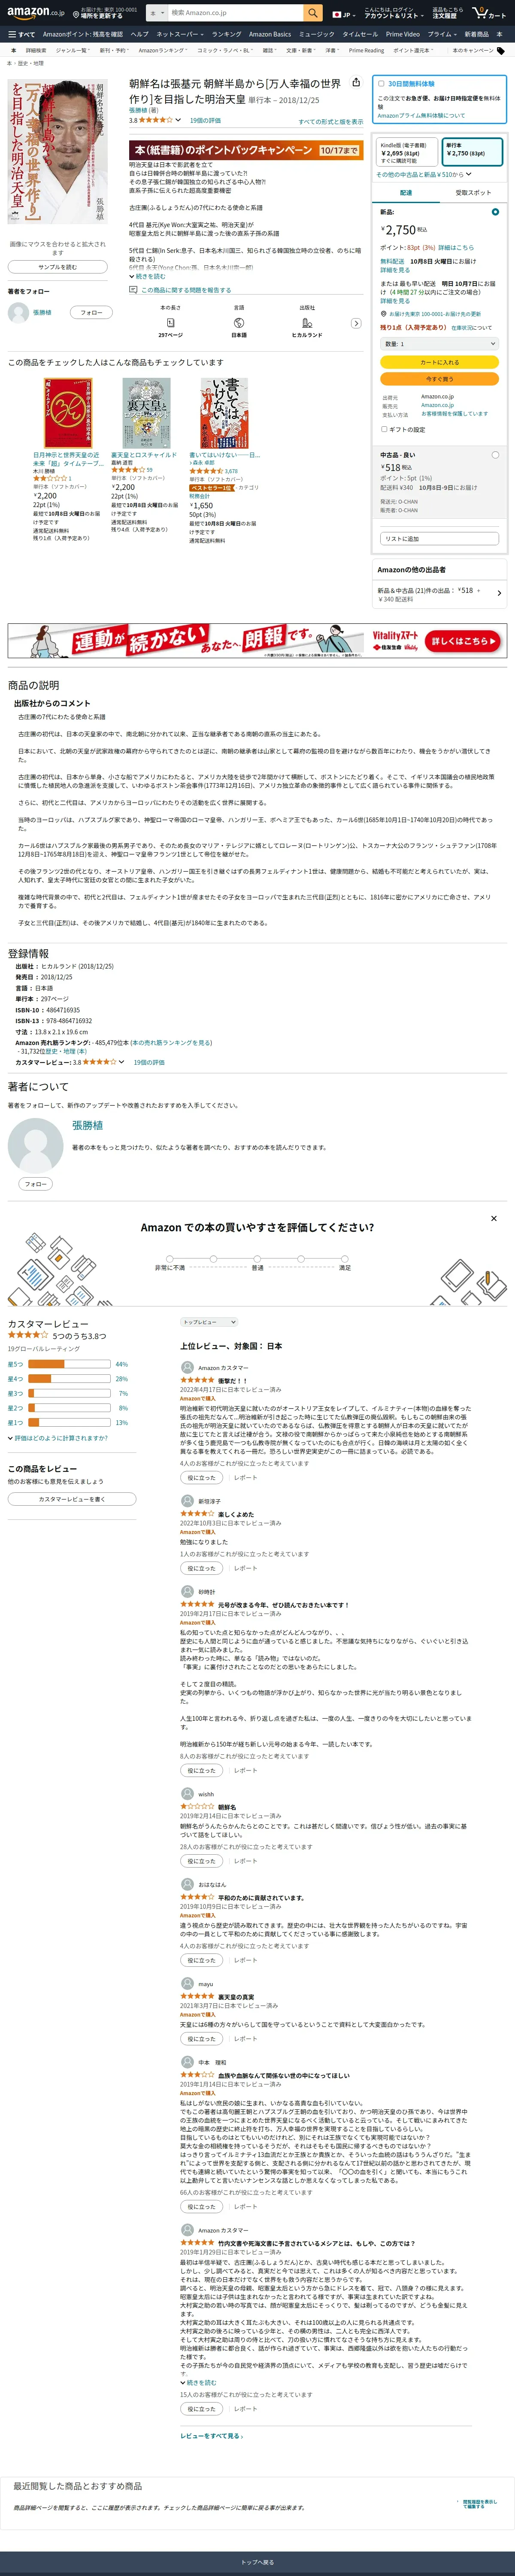Click サンプルを読む button
The width and height of the screenshot is (515, 2576).
click(x=57, y=267)
